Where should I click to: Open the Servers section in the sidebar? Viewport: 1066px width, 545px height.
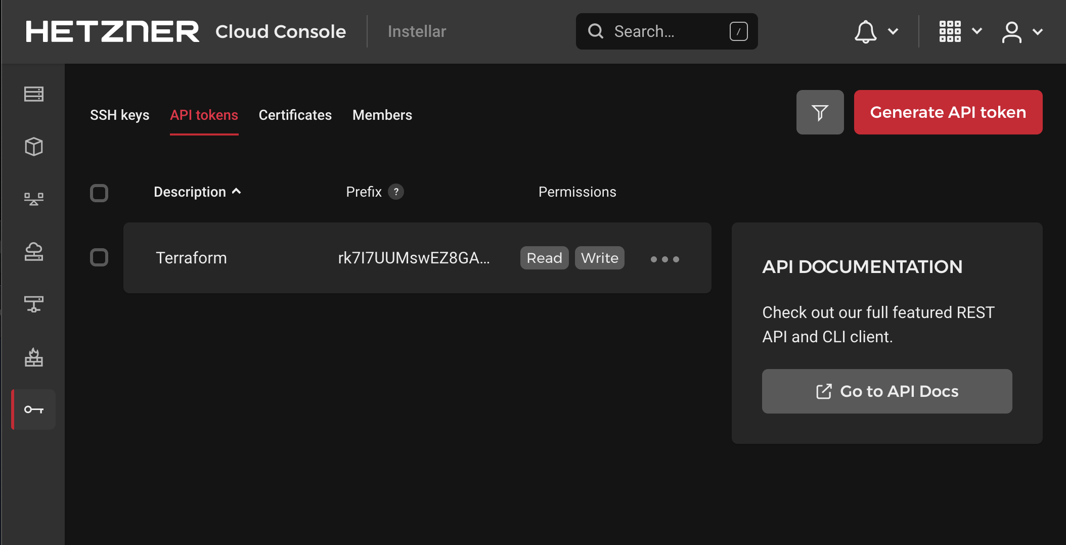[33, 94]
